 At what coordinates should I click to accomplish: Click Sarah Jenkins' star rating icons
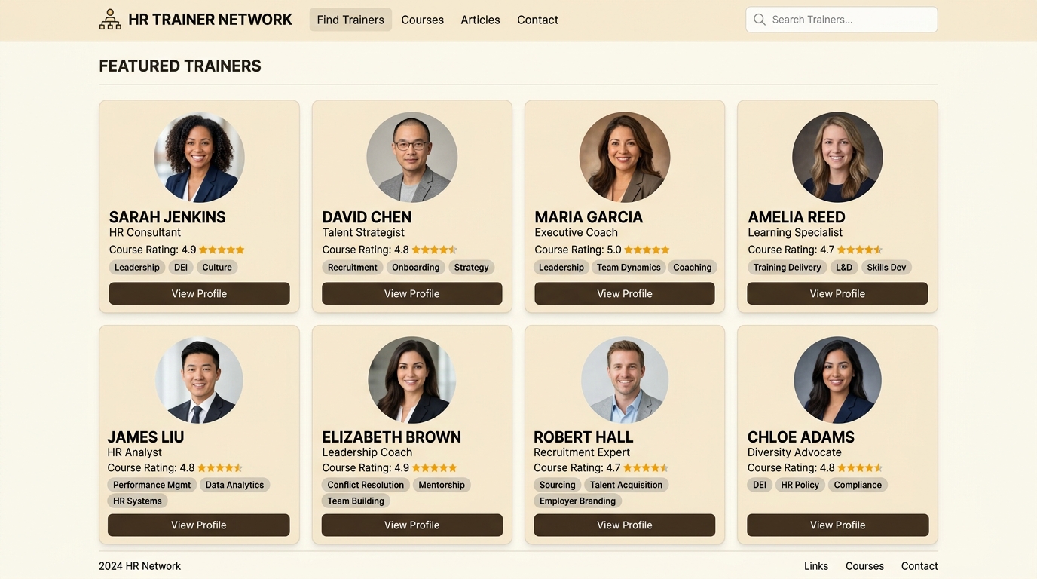[222, 250]
